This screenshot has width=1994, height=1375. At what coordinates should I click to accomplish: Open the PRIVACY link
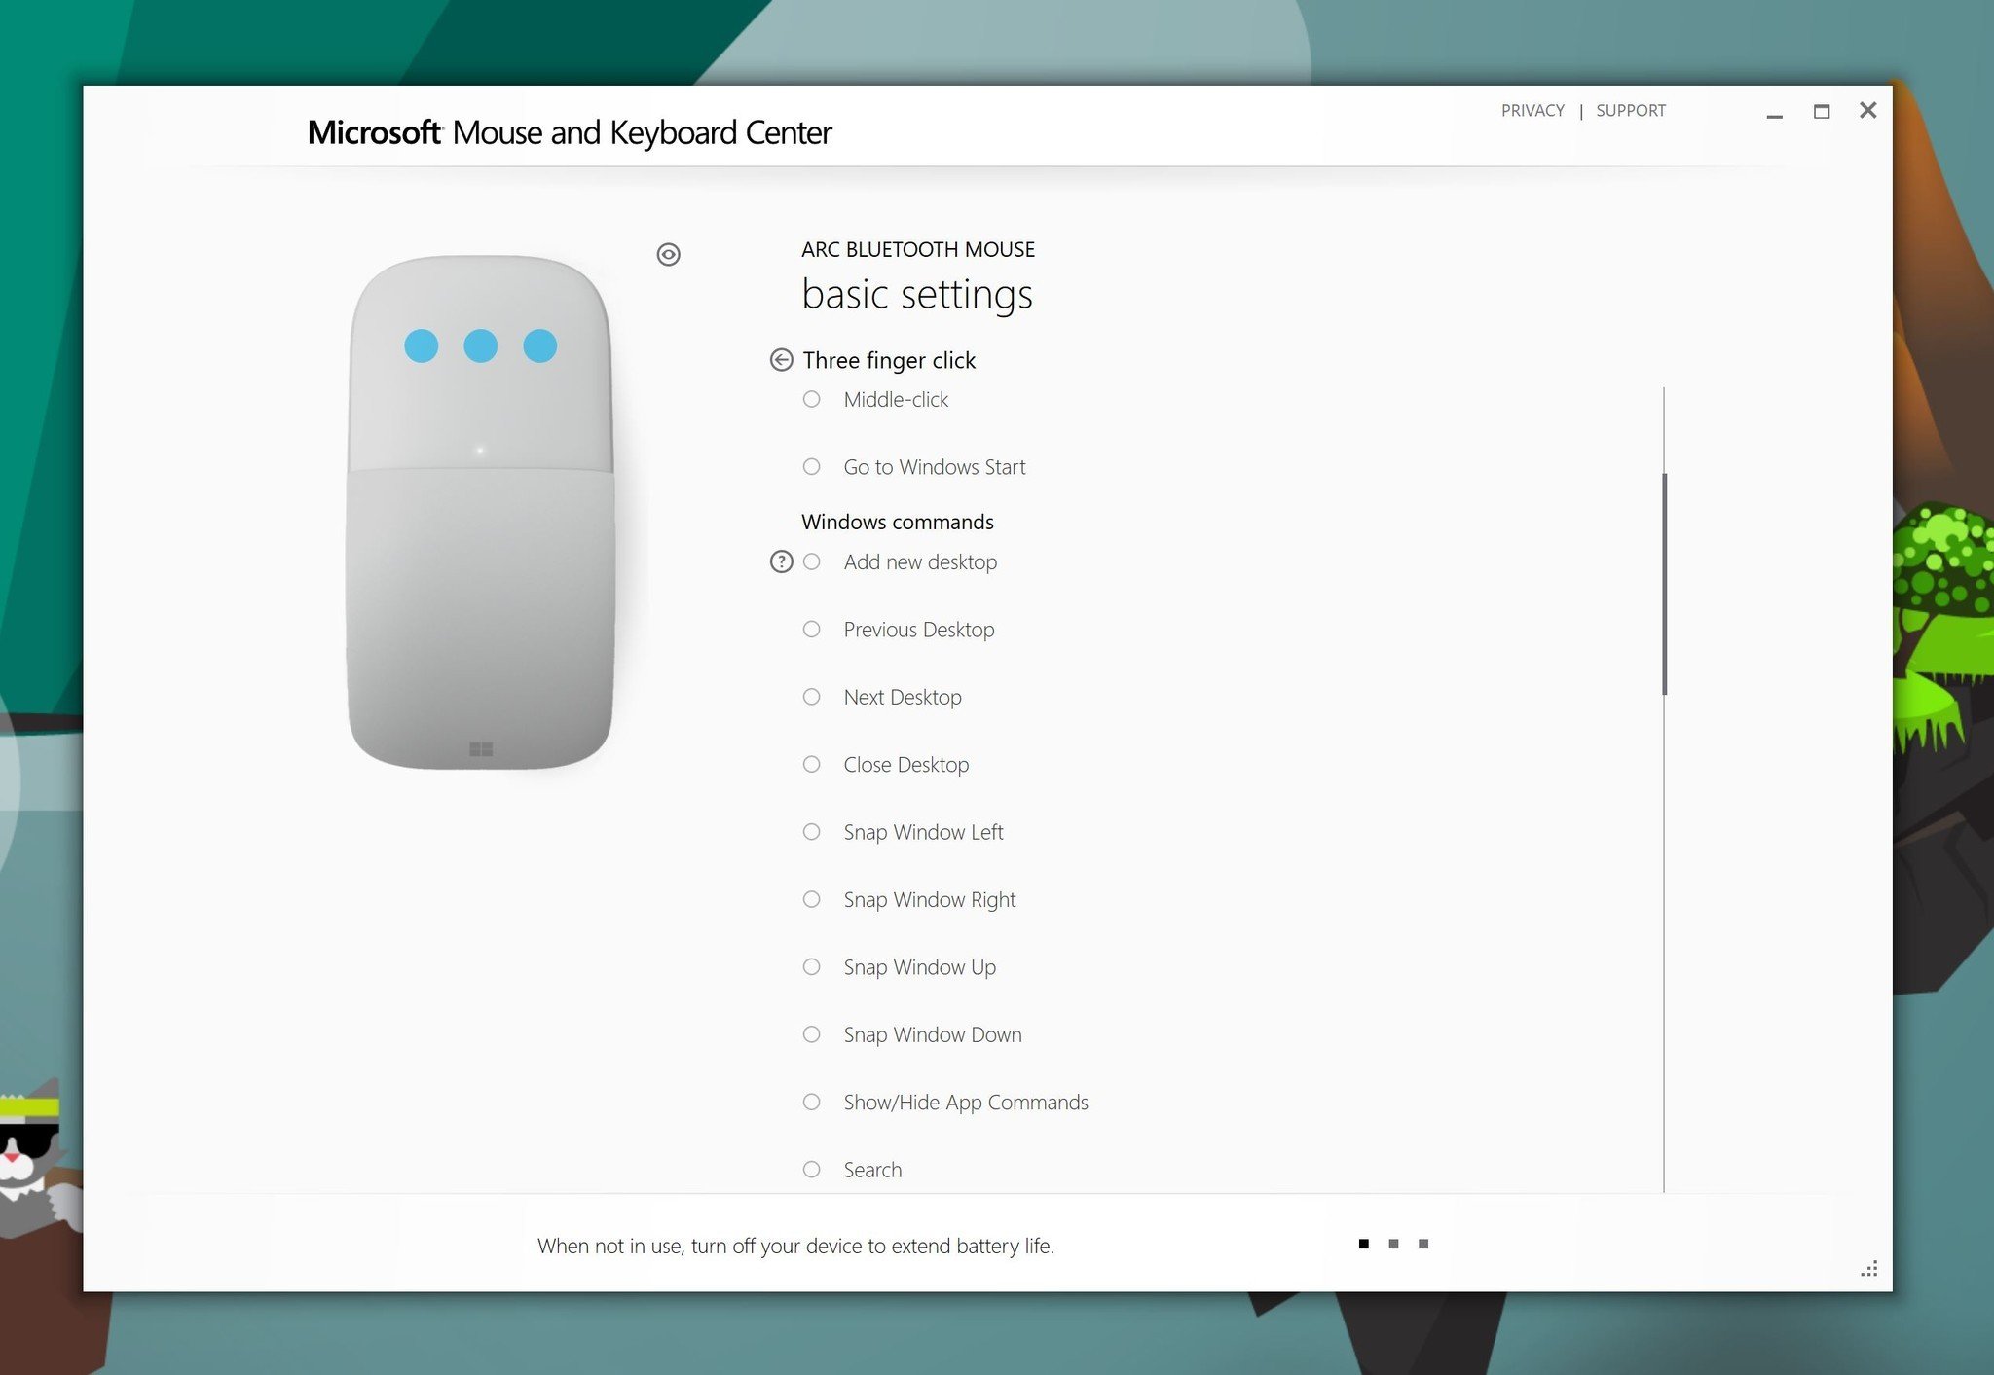click(1532, 110)
